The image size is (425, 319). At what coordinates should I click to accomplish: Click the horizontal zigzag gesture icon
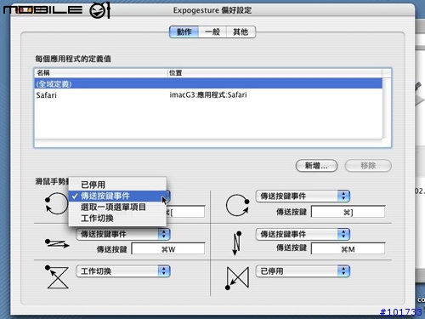click(57, 243)
